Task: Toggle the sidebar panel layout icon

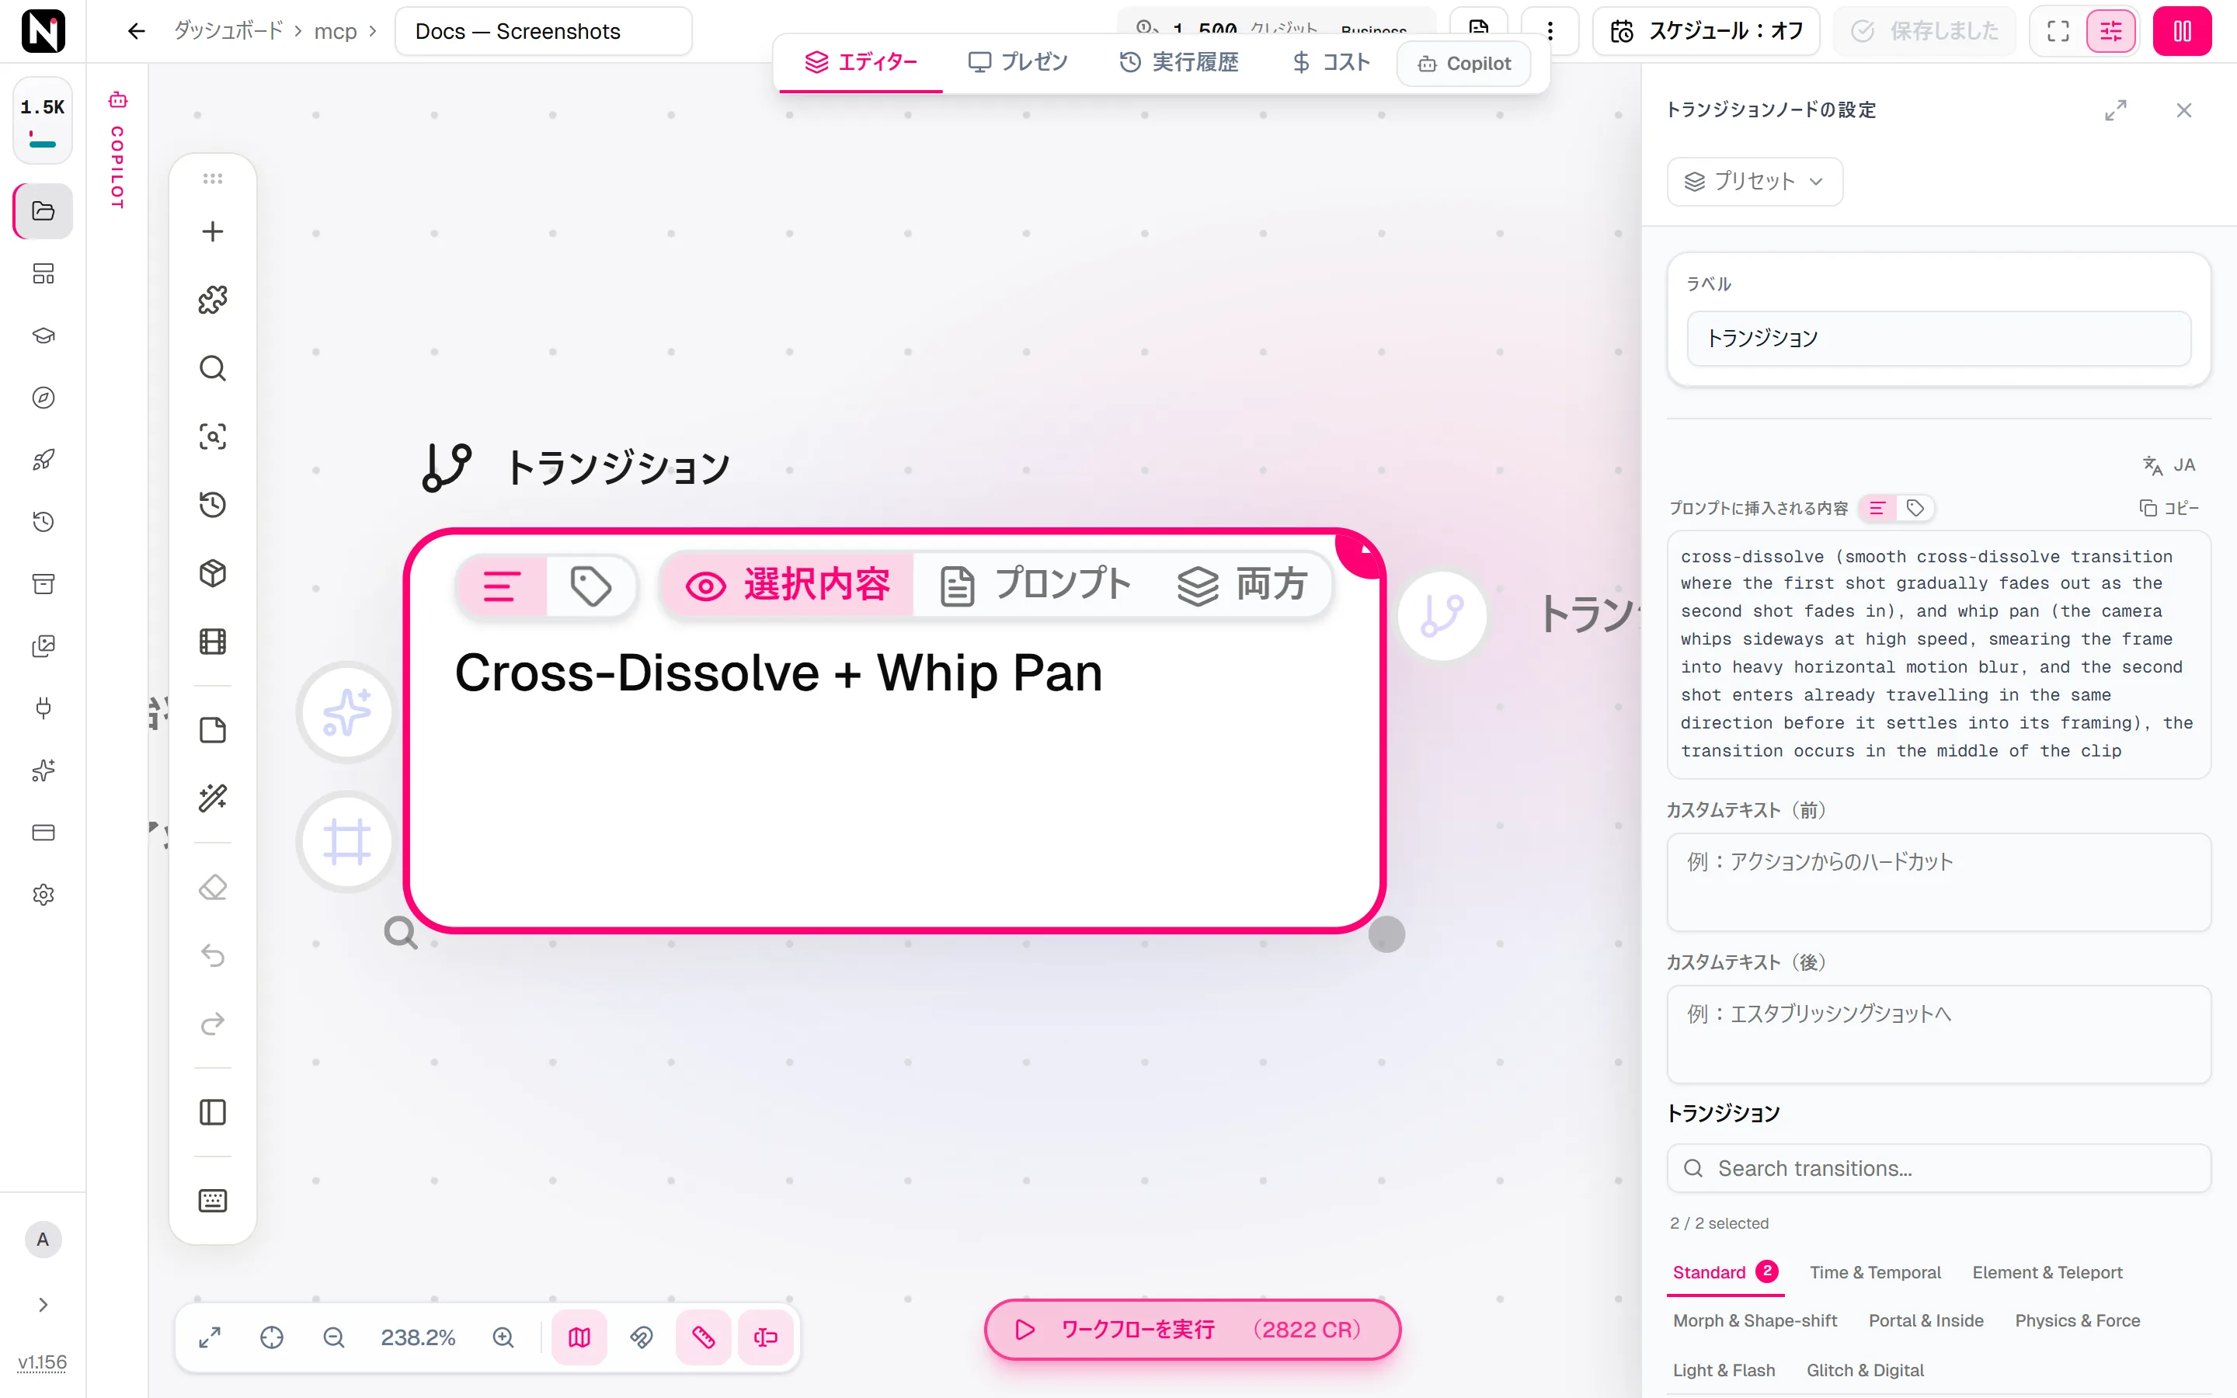Action: [x=213, y=1112]
